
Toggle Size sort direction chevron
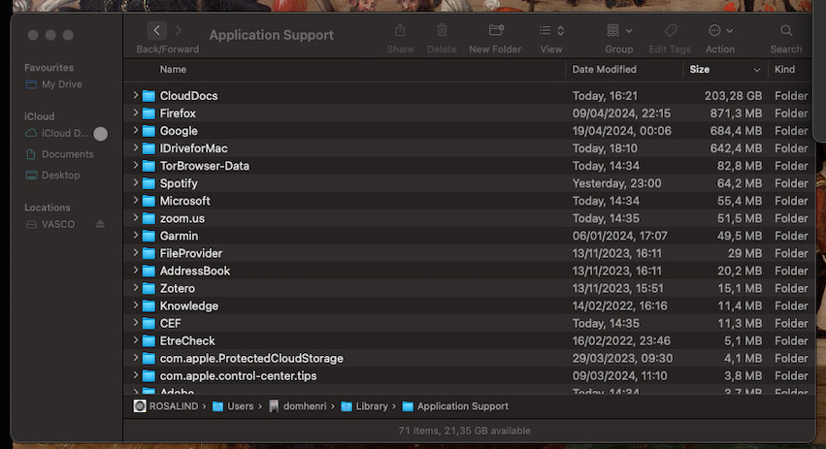(x=756, y=70)
